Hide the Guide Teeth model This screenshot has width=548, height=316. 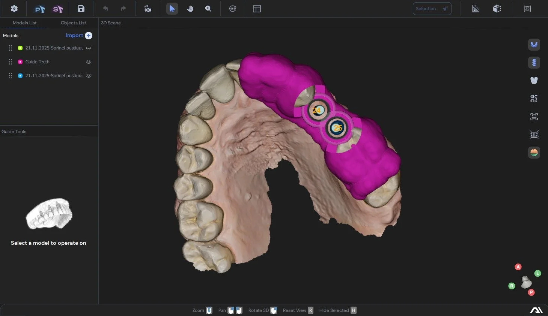pos(89,62)
